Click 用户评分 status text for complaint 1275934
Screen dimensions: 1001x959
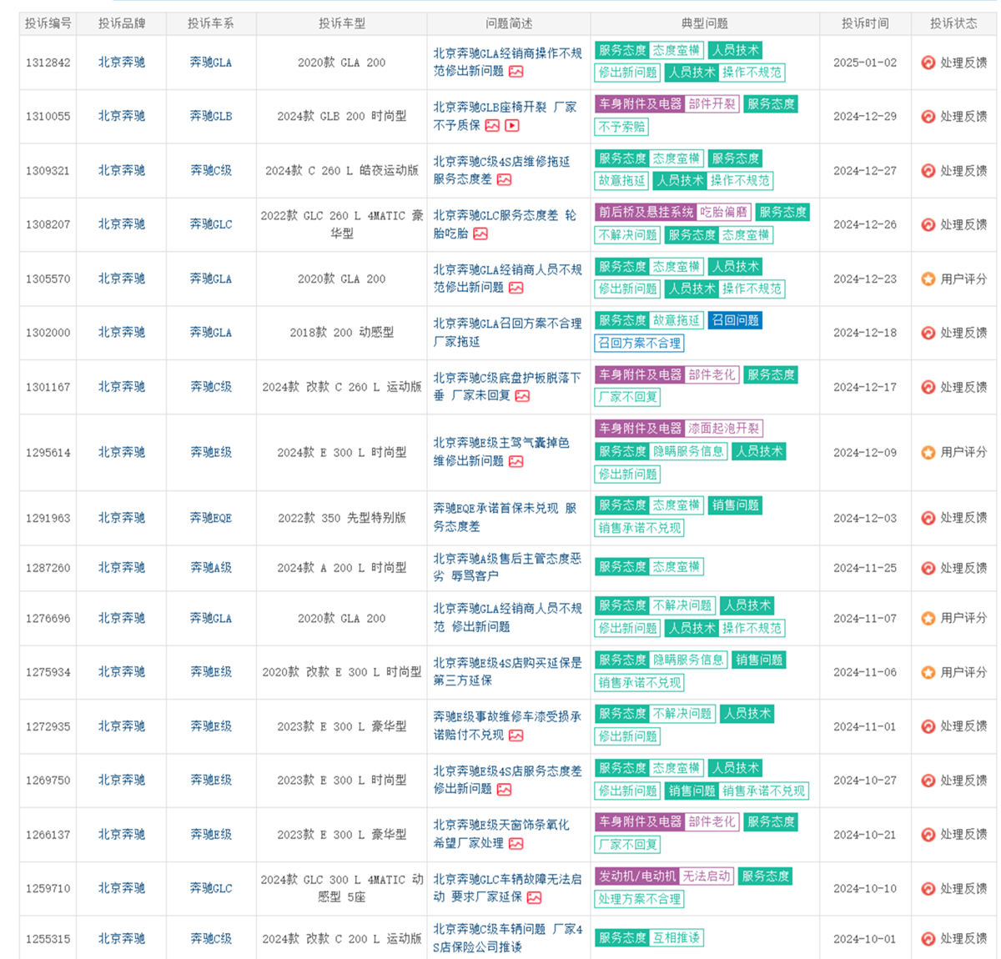963,672
